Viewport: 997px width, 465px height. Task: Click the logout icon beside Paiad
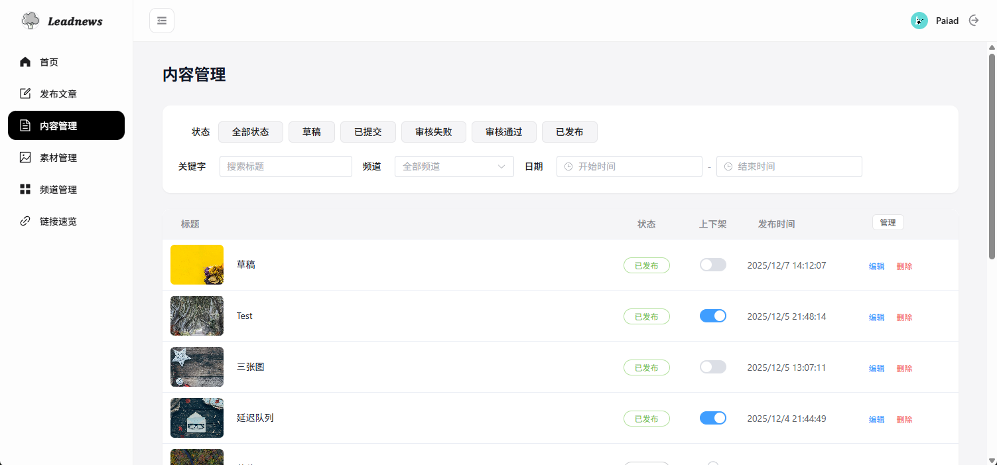(x=974, y=21)
